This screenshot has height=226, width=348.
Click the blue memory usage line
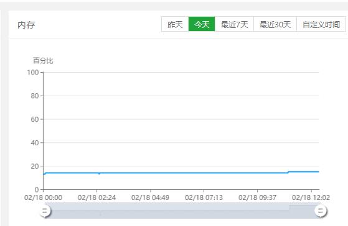[181, 173]
